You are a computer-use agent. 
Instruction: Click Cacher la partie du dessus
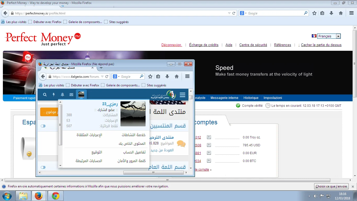point(321,45)
